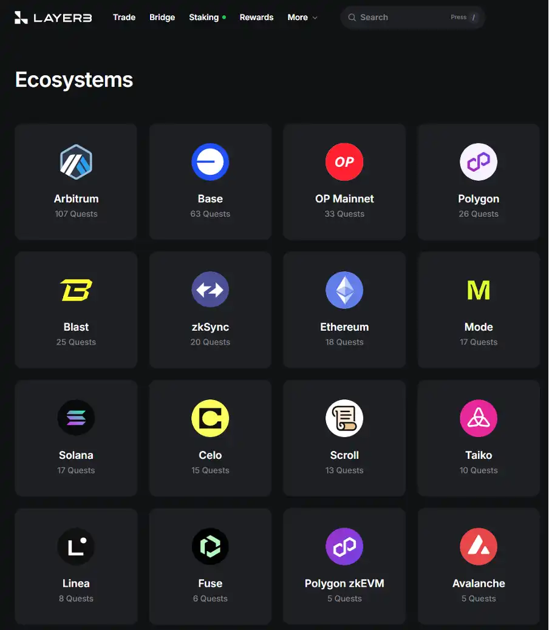Click the Layer3 logo
549x630 pixels.
53,17
